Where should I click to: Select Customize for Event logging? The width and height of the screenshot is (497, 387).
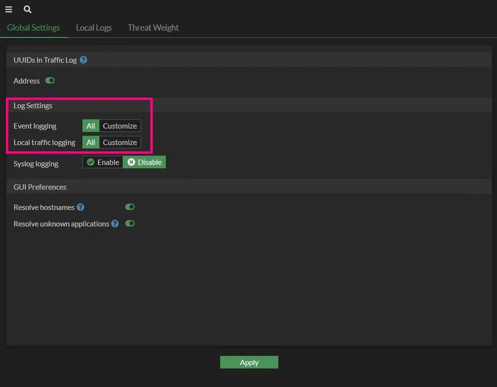pyautogui.click(x=119, y=126)
